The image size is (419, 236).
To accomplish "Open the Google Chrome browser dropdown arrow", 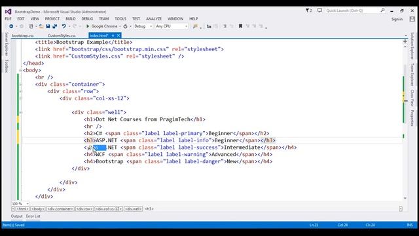I will click(x=120, y=26).
